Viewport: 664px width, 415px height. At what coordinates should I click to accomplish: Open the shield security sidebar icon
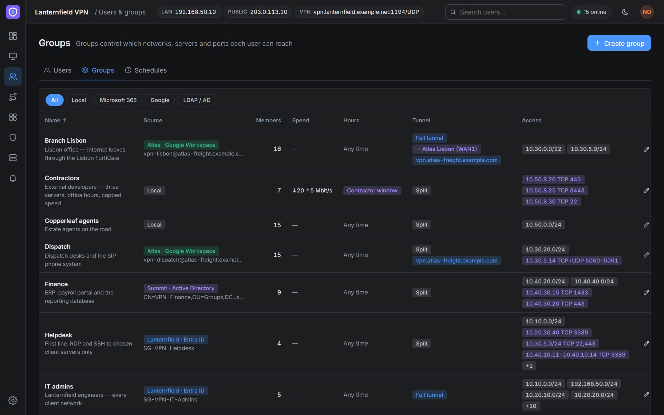point(13,137)
